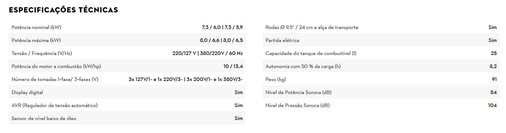This screenshot has height=133, width=506.
Task: Select the Nível de Pressão Sonora value 104
Action: 492,106
